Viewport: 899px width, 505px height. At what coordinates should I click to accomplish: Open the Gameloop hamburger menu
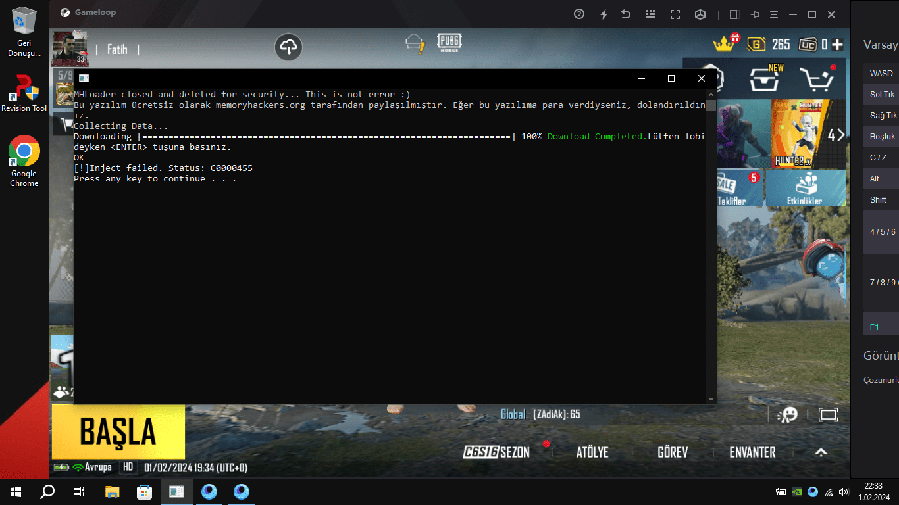coord(774,14)
